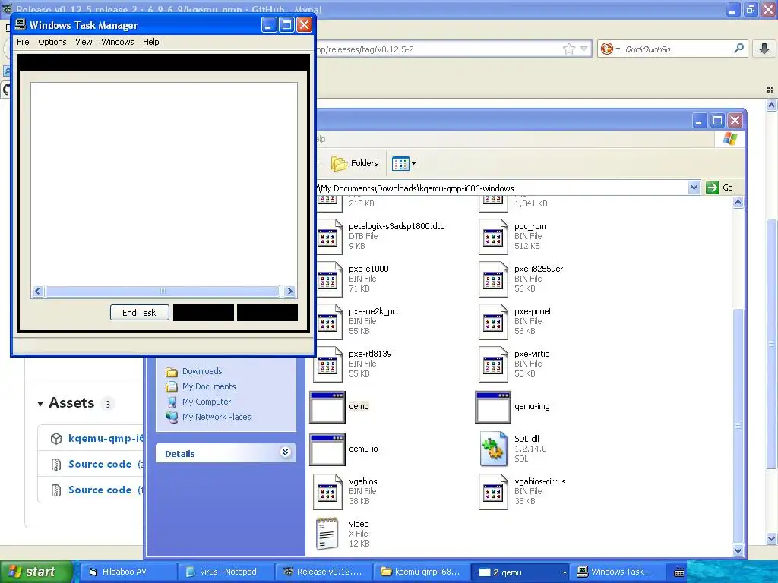Click keyboard icon in system tray

click(679, 572)
